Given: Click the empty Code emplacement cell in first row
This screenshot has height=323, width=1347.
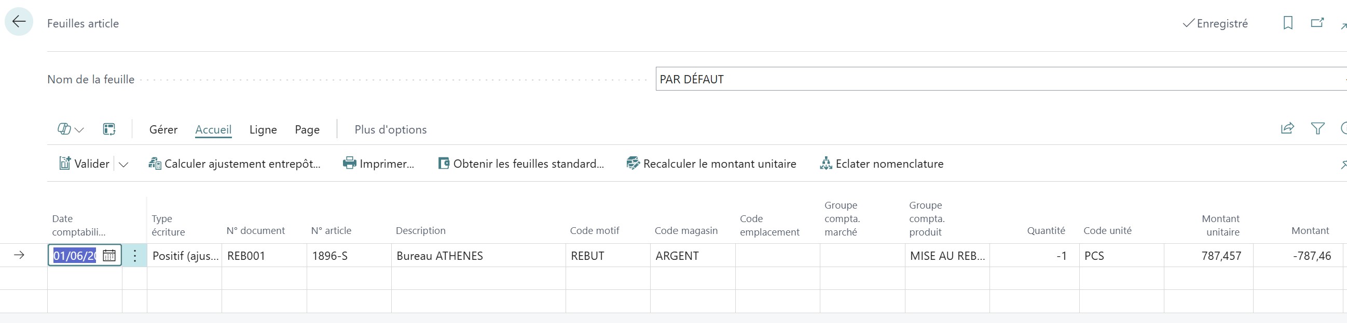Looking at the screenshot, I should point(778,256).
